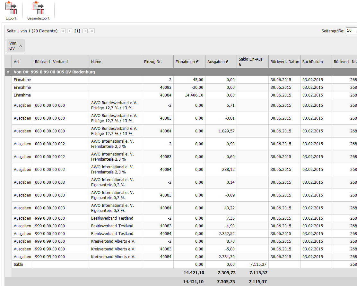Click the Export icon
Screen dimensions: 357x286
point(11,8)
